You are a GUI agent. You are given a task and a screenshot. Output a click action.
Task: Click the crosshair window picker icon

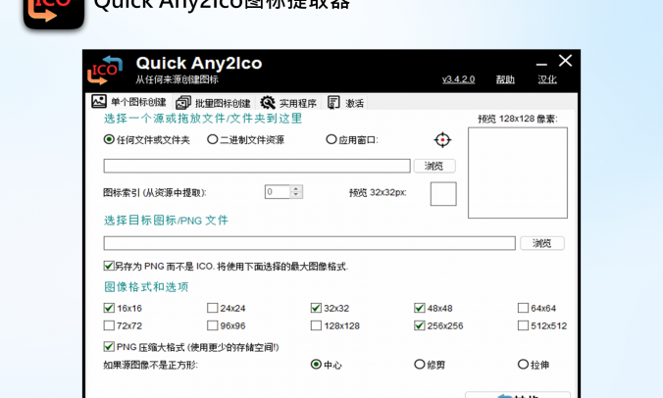click(x=442, y=140)
